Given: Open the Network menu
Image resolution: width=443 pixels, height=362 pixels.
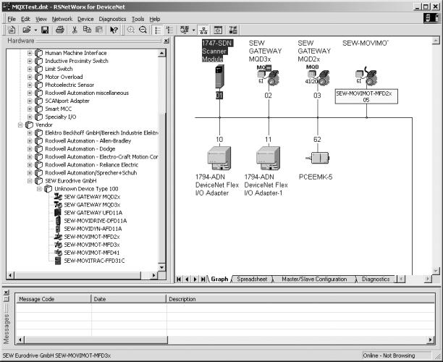Looking at the screenshot, I should [x=62, y=20].
